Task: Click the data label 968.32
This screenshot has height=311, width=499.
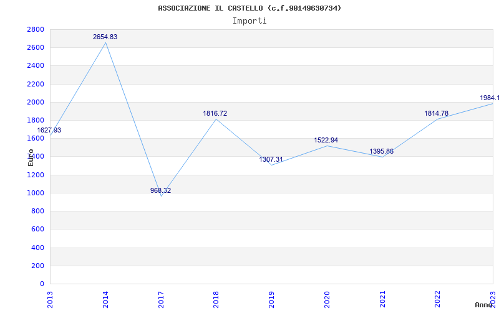Action: (160, 190)
